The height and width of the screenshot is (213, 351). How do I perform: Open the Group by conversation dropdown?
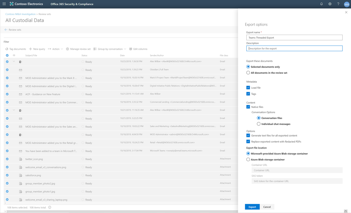tap(110, 49)
